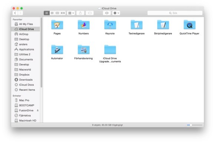
Task: Open AirDrop from the sidebar
Action: pos(26,34)
